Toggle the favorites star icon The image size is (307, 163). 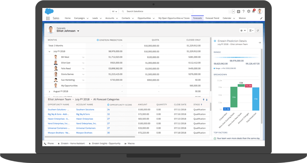point(230,11)
